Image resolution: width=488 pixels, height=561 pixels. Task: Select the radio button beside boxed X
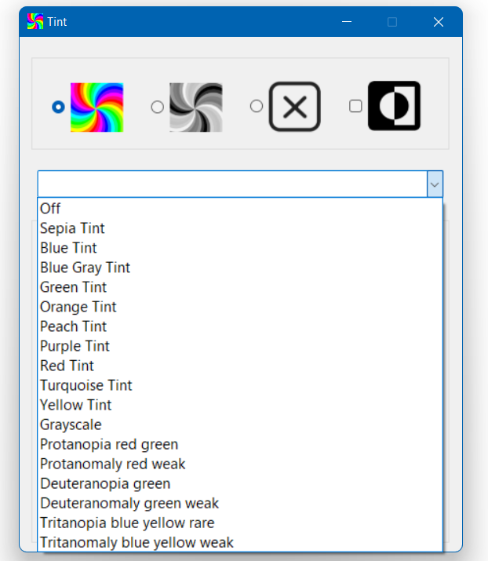click(x=256, y=106)
